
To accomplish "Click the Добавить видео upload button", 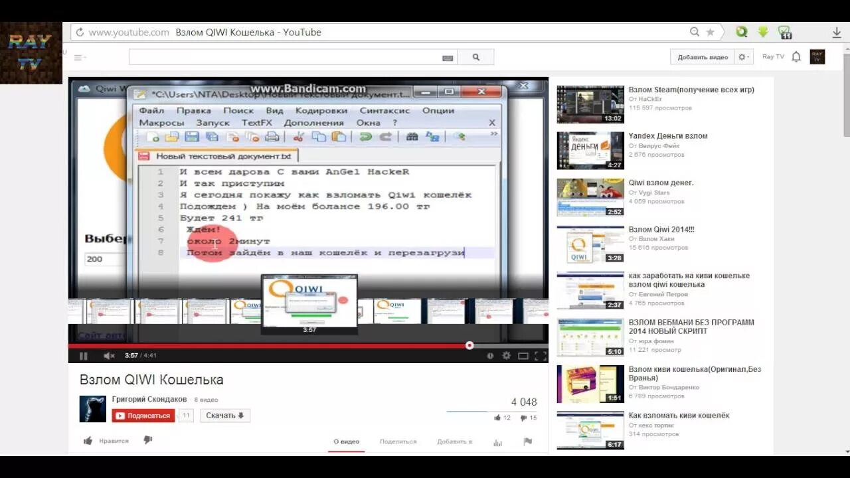I will [702, 57].
